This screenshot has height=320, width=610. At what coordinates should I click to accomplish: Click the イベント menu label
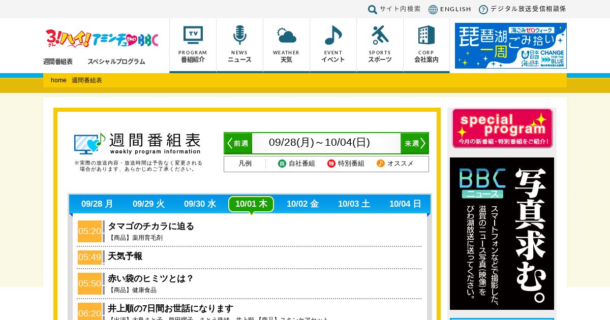click(333, 59)
